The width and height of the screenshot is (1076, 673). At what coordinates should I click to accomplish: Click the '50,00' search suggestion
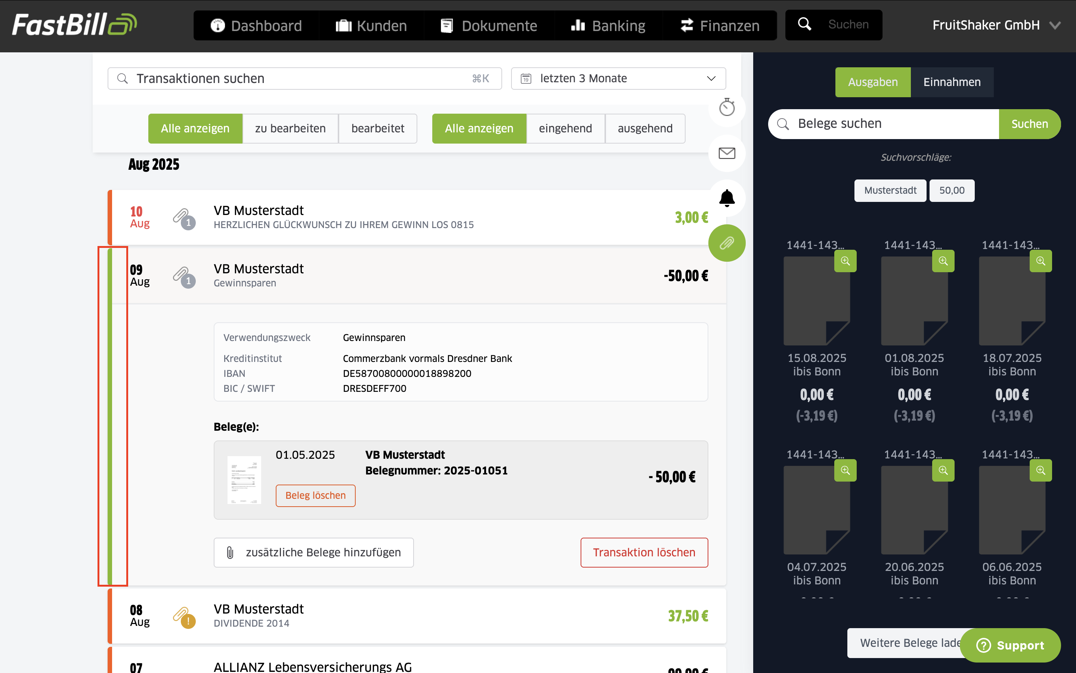point(952,191)
